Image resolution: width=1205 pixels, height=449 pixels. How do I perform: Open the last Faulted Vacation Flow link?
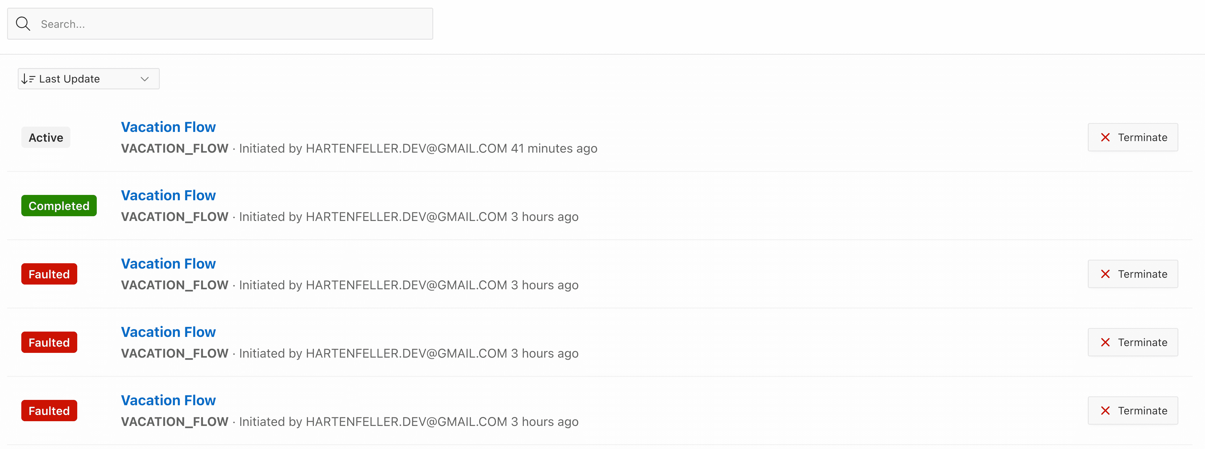click(x=168, y=400)
